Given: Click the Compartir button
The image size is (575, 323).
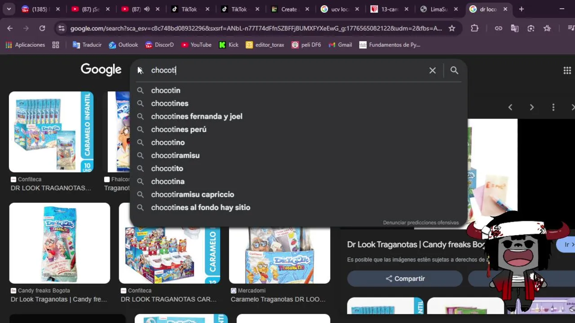Looking at the screenshot, I should 405,279.
